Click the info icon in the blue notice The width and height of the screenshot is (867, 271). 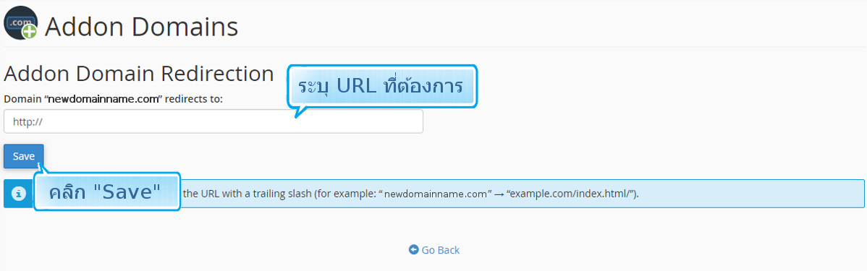[x=18, y=194]
